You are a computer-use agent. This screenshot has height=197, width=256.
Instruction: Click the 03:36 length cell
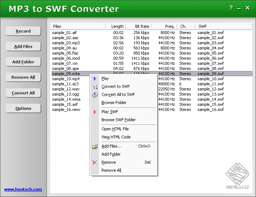coord(118,38)
